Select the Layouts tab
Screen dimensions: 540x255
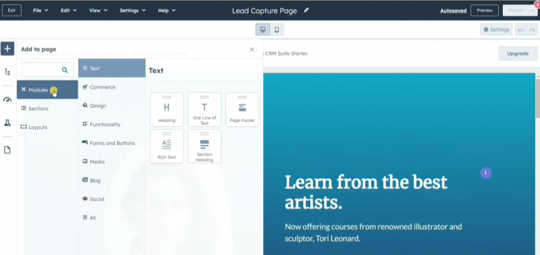pos(47,127)
